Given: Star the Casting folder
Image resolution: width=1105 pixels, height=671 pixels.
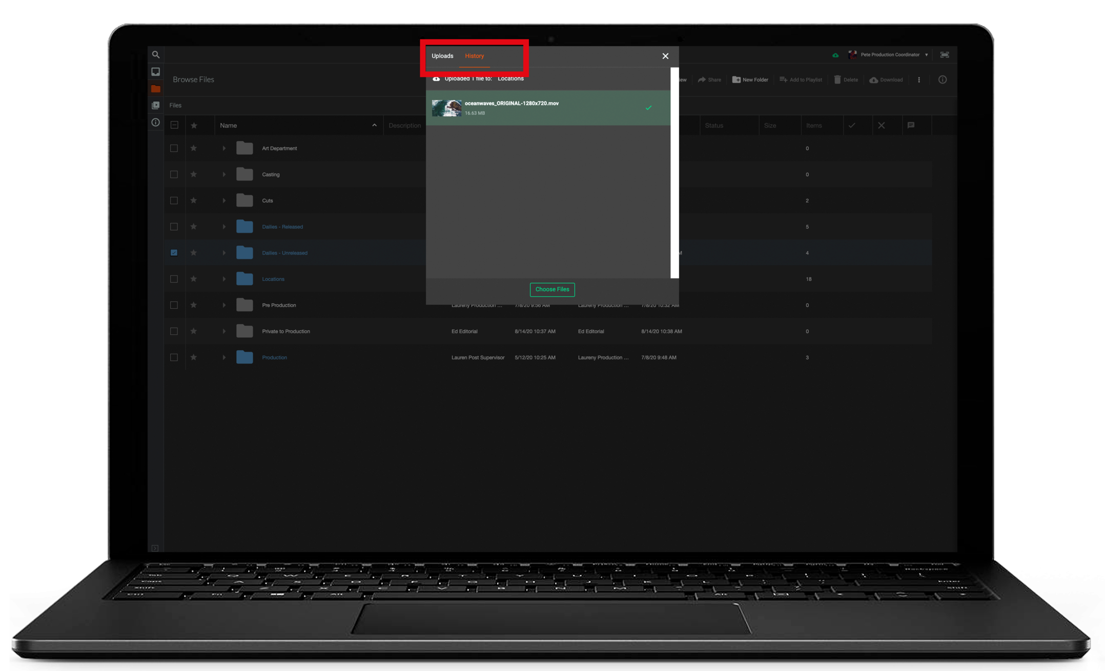Looking at the screenshot, I should (x=194, y=174).
